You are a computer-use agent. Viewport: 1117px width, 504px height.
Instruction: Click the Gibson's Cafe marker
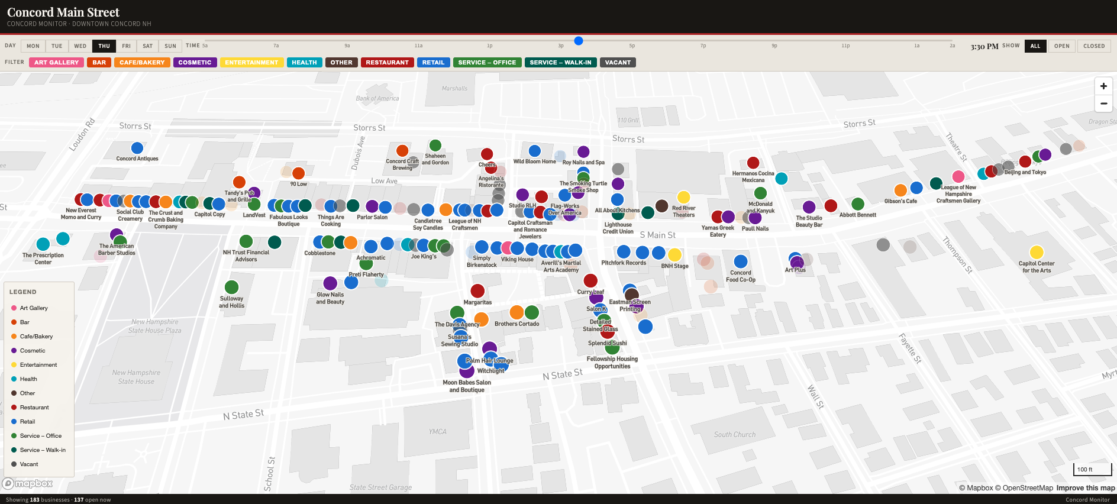[900, 190]
